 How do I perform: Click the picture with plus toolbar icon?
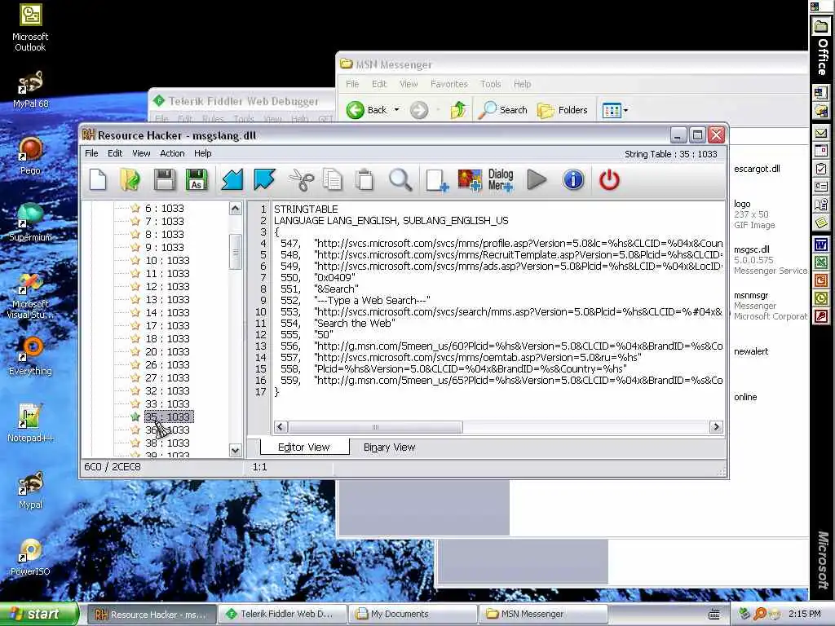pos(470,180)
